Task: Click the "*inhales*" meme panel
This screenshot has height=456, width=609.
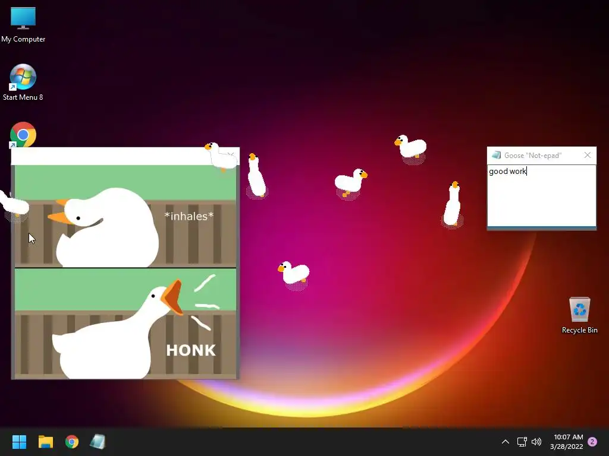Action: 125,216
